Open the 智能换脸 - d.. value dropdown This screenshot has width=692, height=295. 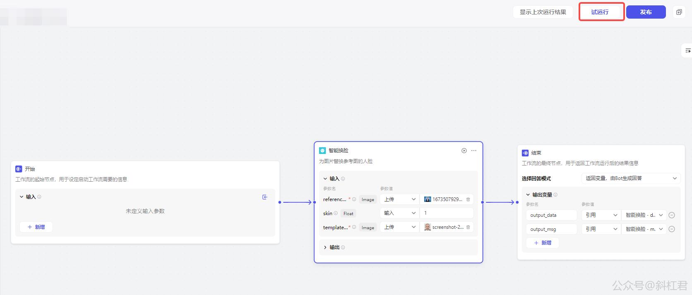pyautogui.click(x=644, y=215)
